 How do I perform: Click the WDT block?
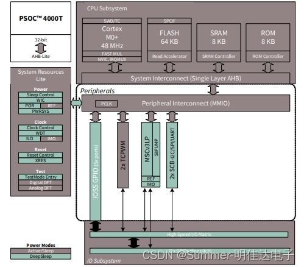[40, 133]
